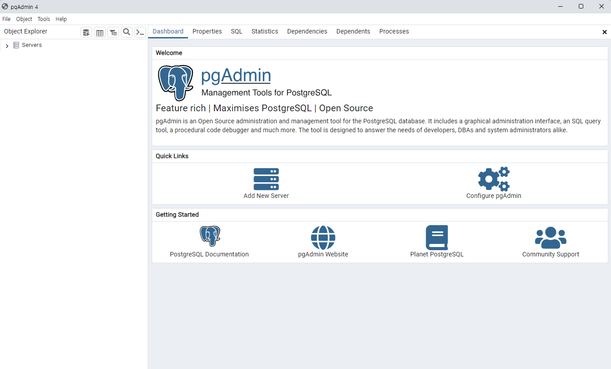
Task: Click the Community Support people icon
Action: (x=551, y=238)
